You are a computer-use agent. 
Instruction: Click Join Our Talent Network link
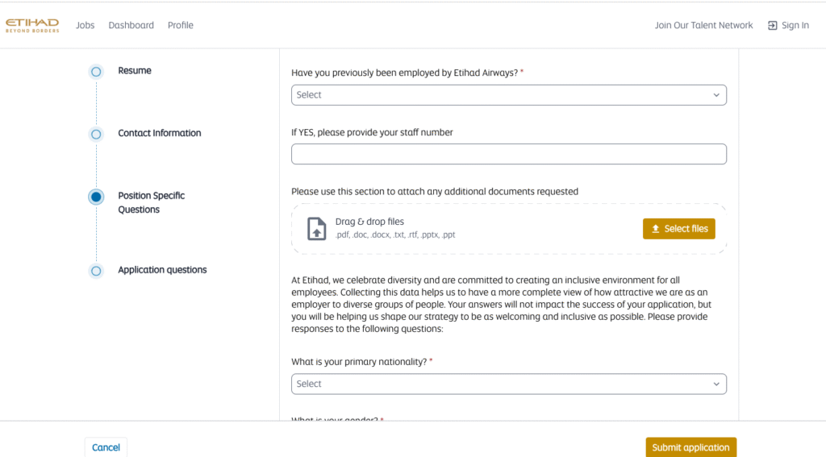(x=703, y=26)
